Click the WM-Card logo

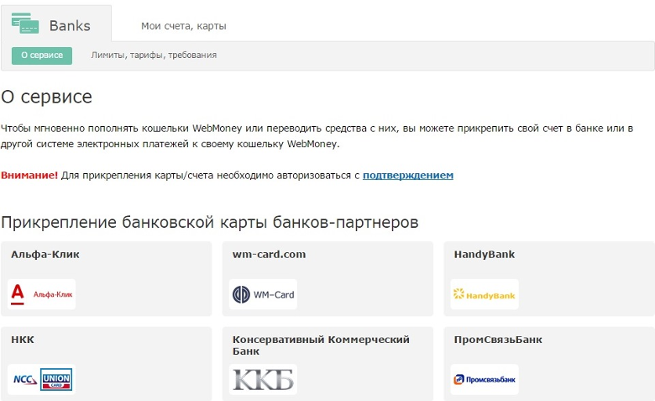click(x=263, y=294)
